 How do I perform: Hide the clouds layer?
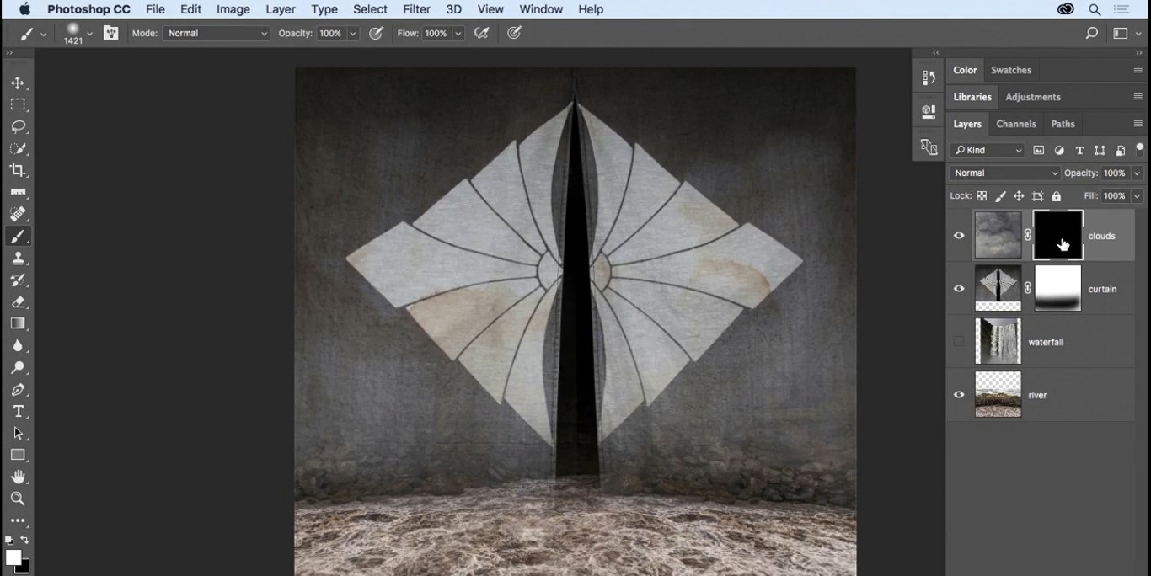(x=959, y=236)
